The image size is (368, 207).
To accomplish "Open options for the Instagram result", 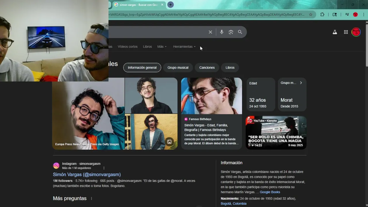I will (x=104, y=168).
